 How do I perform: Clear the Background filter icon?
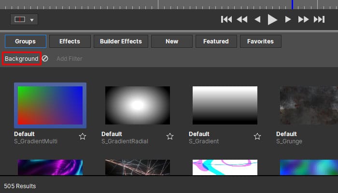pyautogui.click(x=45, y=58)
